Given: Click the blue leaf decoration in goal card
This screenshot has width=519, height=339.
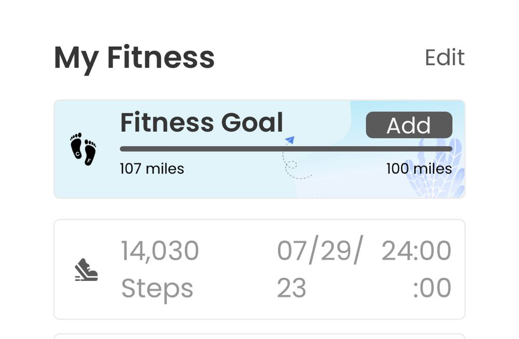Looking at the screenshot, I should pos(437,168).
